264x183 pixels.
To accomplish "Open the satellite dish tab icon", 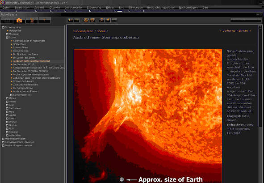I will (32, 21).
